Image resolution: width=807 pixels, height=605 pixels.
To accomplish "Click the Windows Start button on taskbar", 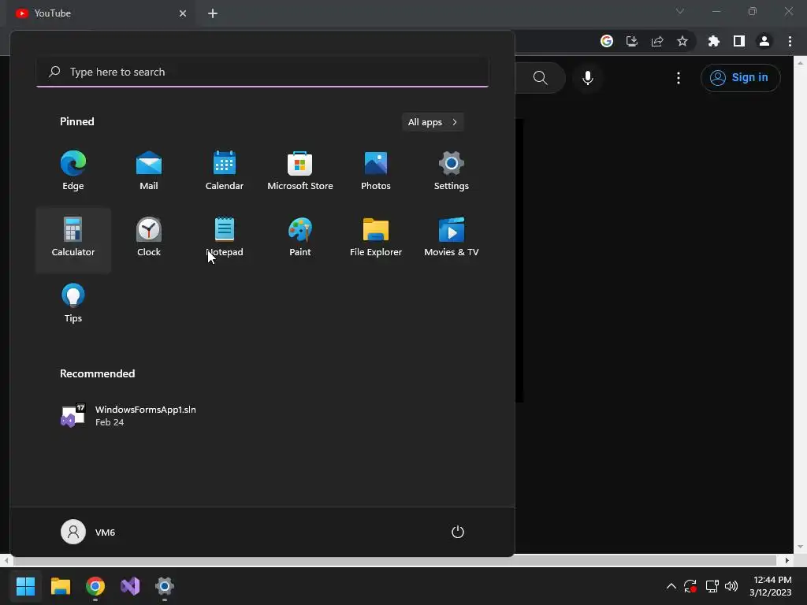I will [25, 586].
